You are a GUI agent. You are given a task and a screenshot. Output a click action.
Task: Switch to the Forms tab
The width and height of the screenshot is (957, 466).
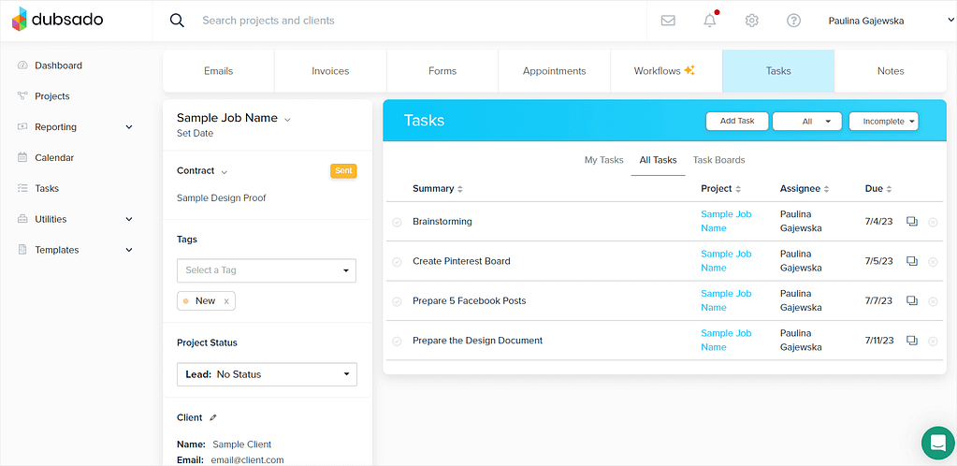(442, 71)
